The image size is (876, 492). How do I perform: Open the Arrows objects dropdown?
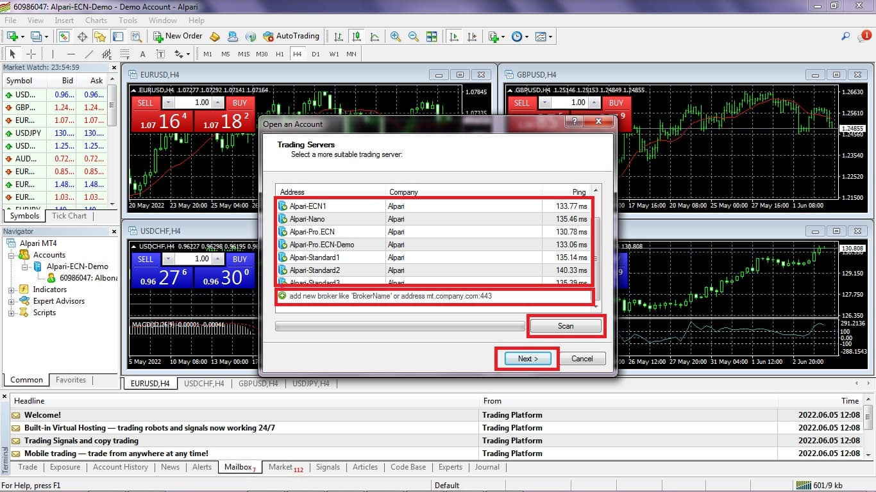click(182, 54)
